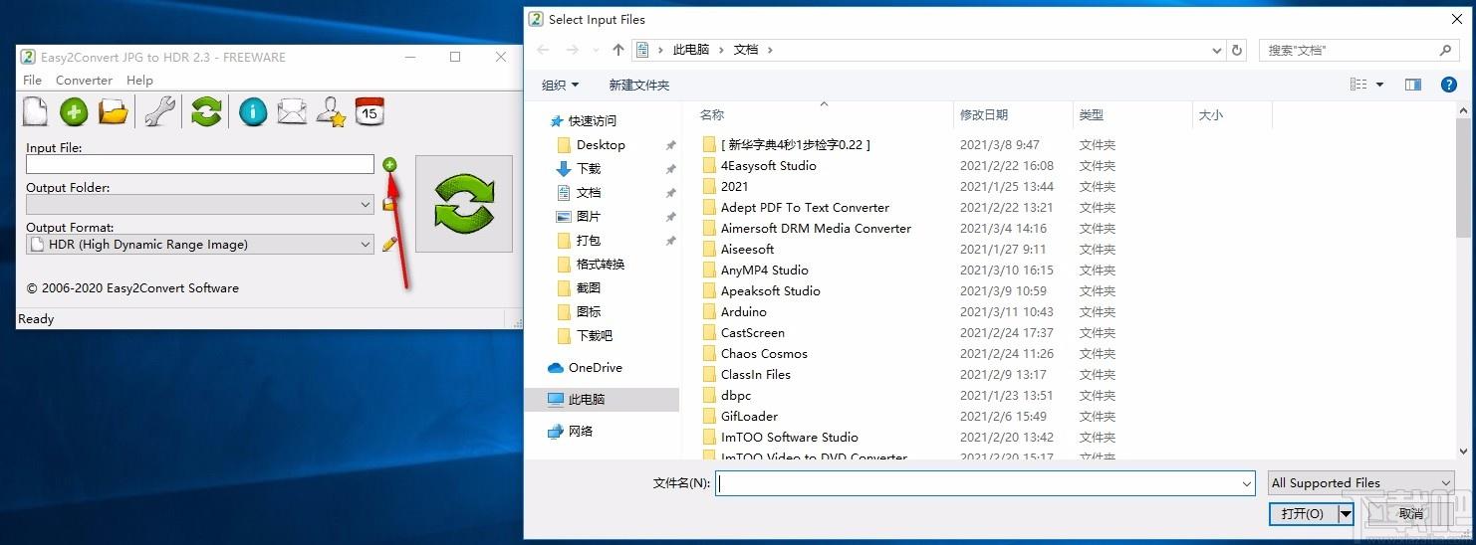Click the envelope mail toolbar icon
The height and width of the screenshot is (545, 1476).
[x=292, y=111]
